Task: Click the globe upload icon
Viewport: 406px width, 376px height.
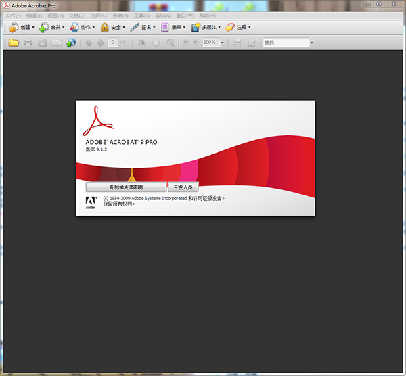Action: [71, 43]
